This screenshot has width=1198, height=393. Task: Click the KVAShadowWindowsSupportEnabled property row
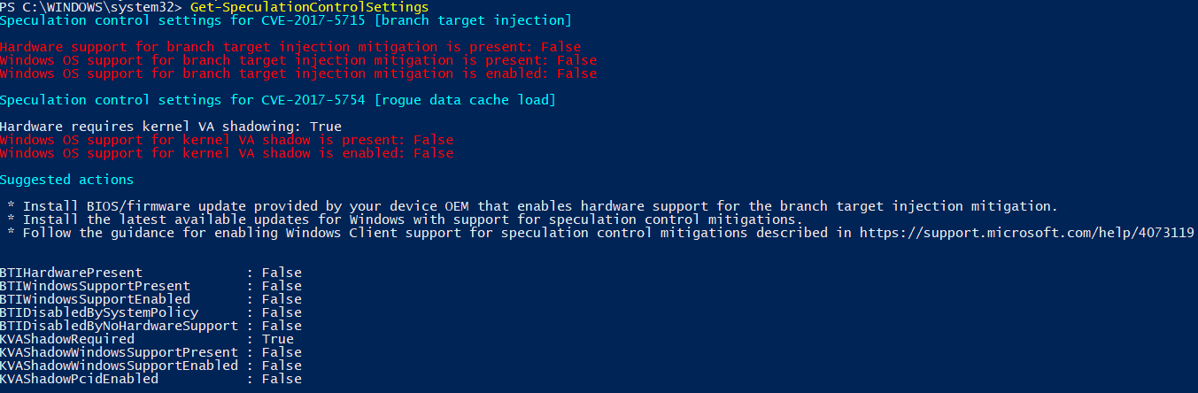[x=151, y=366]
